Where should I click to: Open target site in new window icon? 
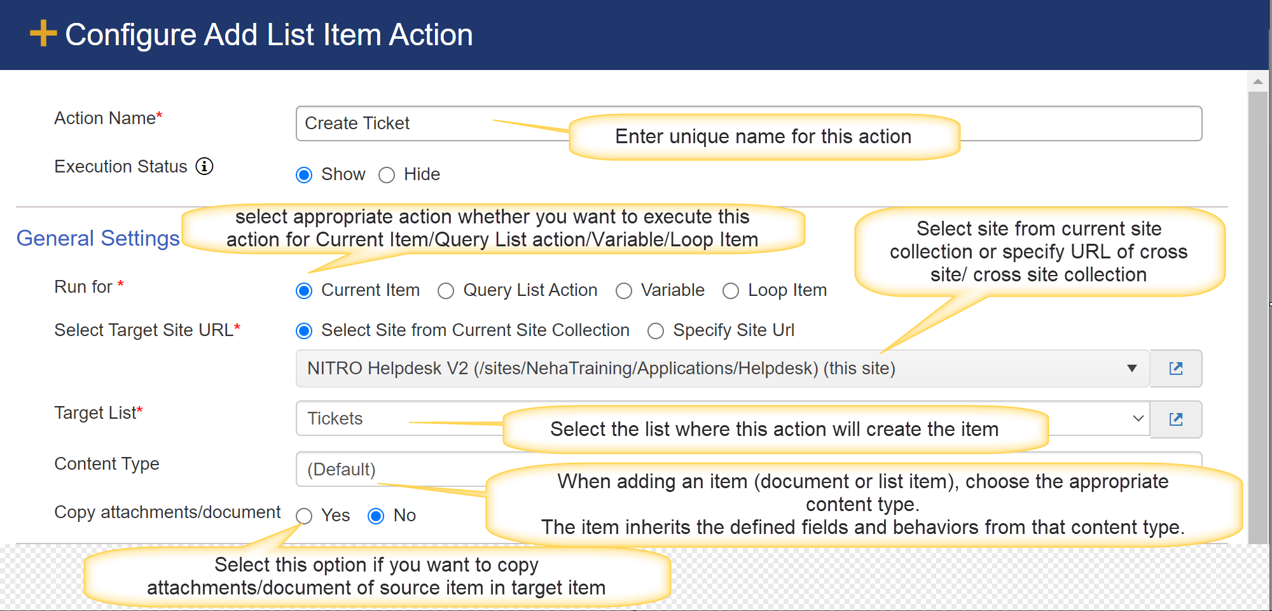tap(1176, 369)
